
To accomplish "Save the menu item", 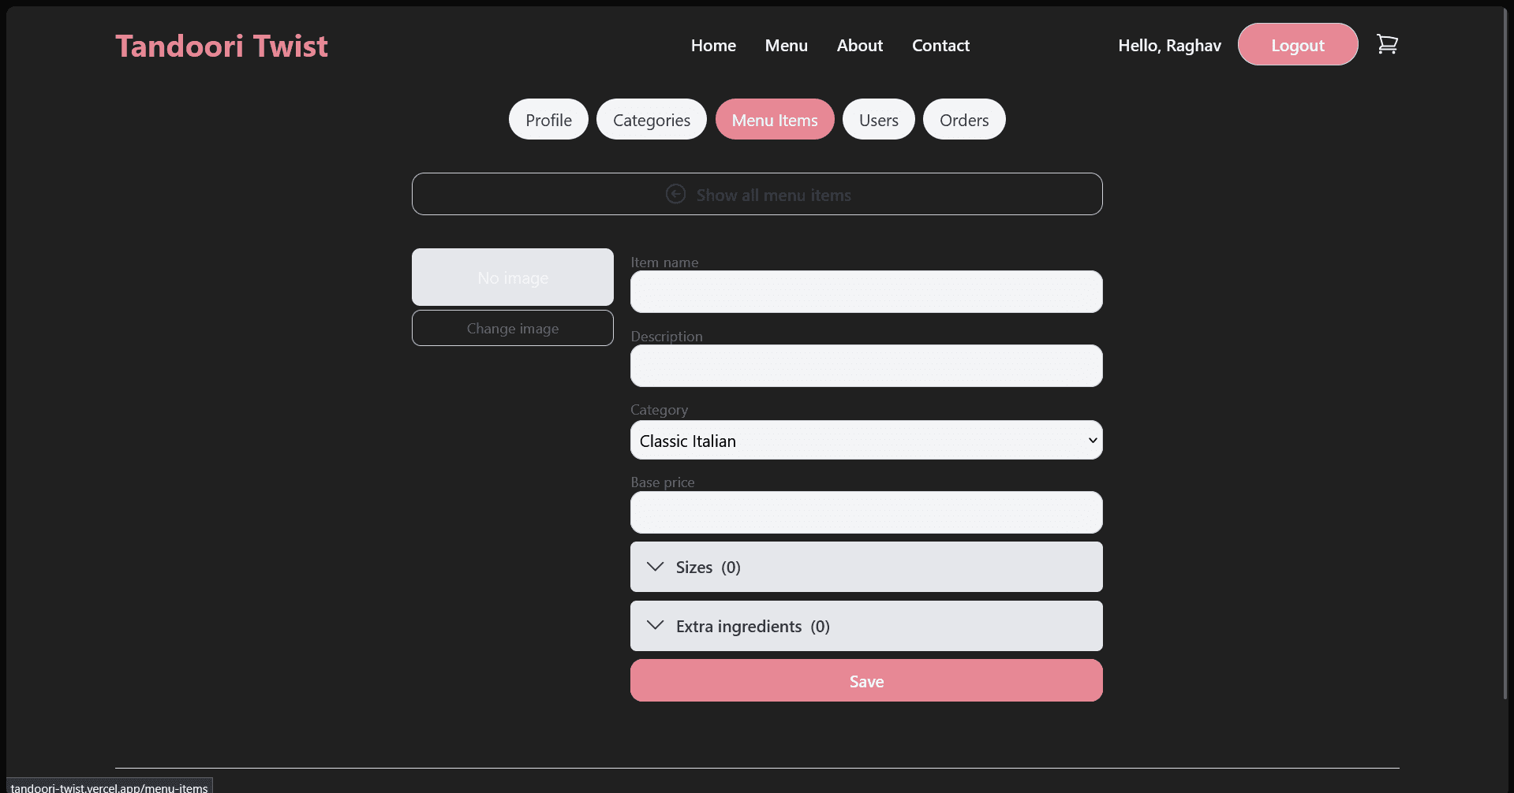I will tap(865, 681).
